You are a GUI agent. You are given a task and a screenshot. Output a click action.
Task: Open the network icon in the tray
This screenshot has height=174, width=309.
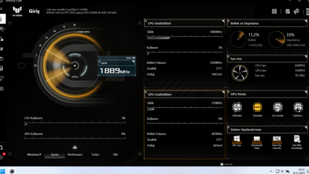tap(277, 171)
